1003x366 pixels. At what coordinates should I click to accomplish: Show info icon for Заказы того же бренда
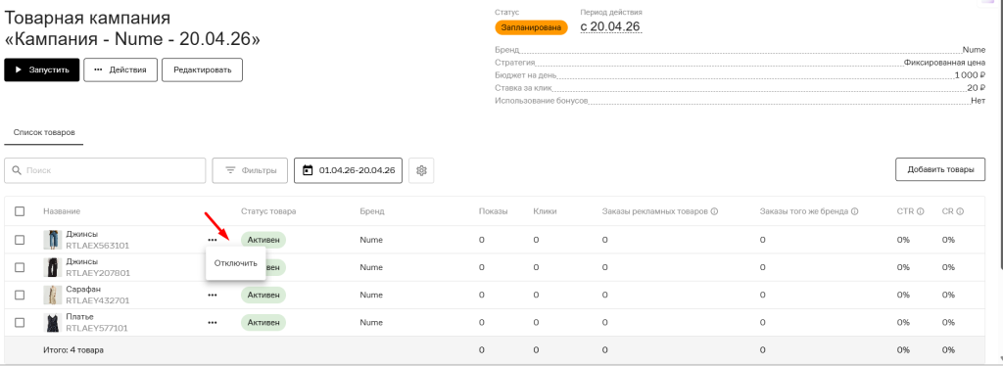854,211
